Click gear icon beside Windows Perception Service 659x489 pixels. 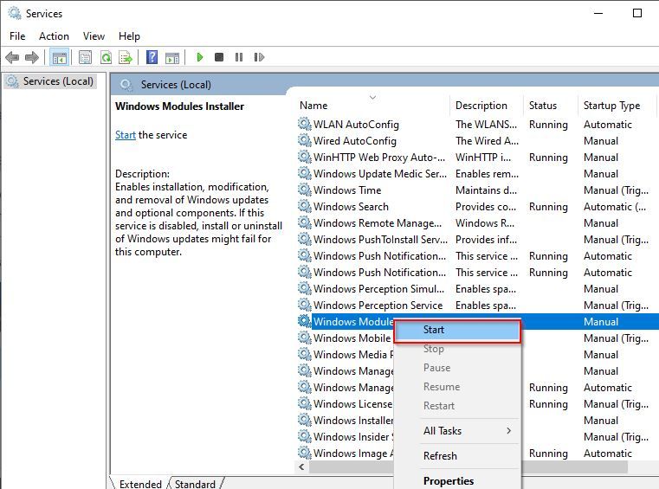click(304, 305)
